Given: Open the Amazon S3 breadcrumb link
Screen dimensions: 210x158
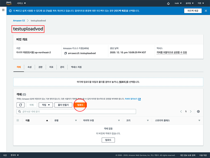Looking at the screenshot, I should (19, 21).
